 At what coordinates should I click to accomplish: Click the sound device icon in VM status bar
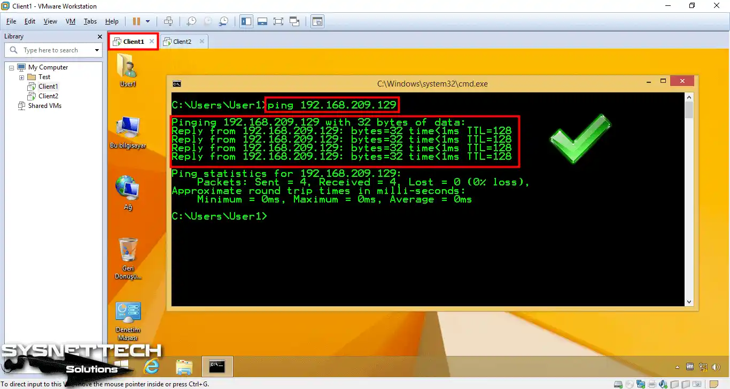click(664, 384)
